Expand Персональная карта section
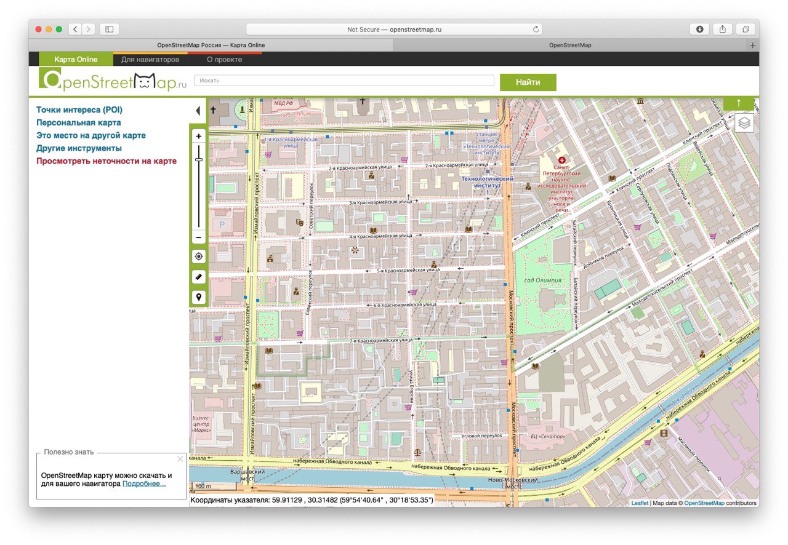788x545 pixels. 79,122
